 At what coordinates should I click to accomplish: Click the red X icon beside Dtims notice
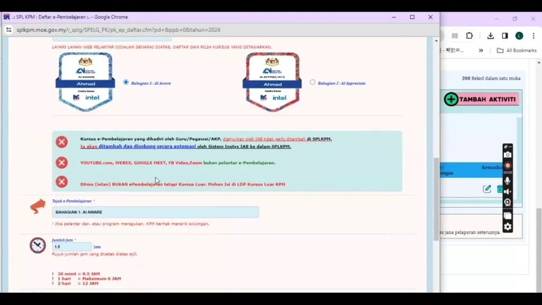[61, 182]
